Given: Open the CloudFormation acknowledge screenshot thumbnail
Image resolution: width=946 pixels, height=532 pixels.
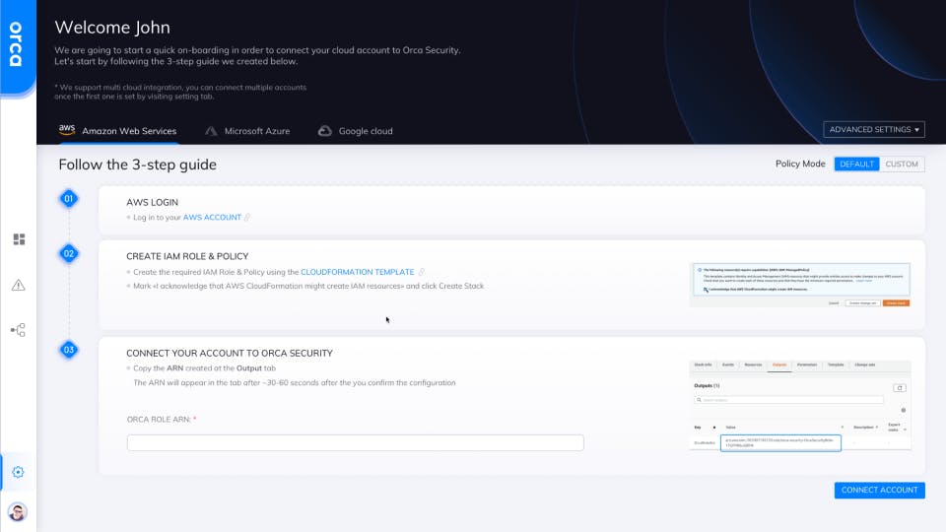Looking at the screenshot, I should (x=799, y=286).
